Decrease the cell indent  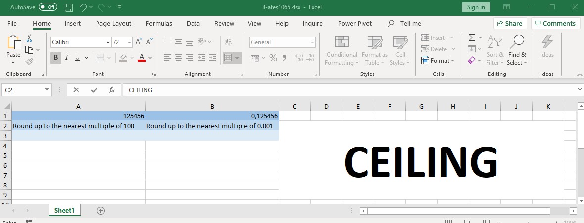[201, 58]
